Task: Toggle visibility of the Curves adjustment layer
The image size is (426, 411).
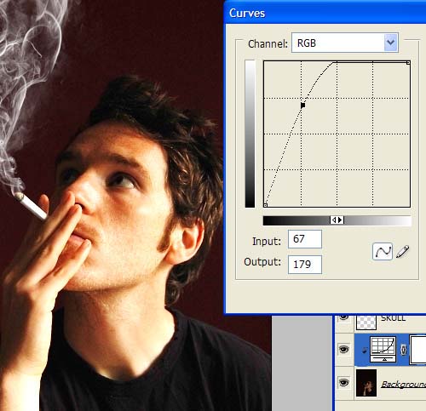Action: (343, 350)
